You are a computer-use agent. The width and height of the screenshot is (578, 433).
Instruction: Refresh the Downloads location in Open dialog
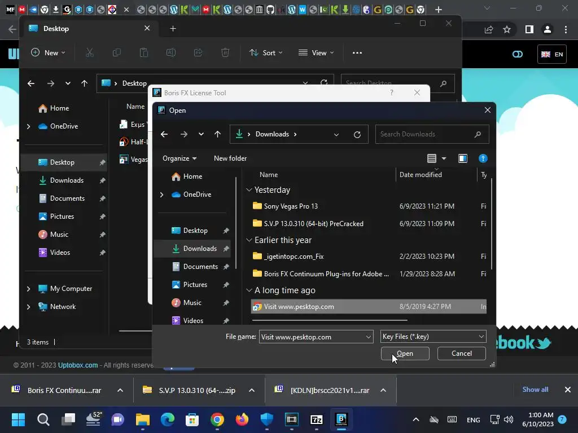coord(357,134)
